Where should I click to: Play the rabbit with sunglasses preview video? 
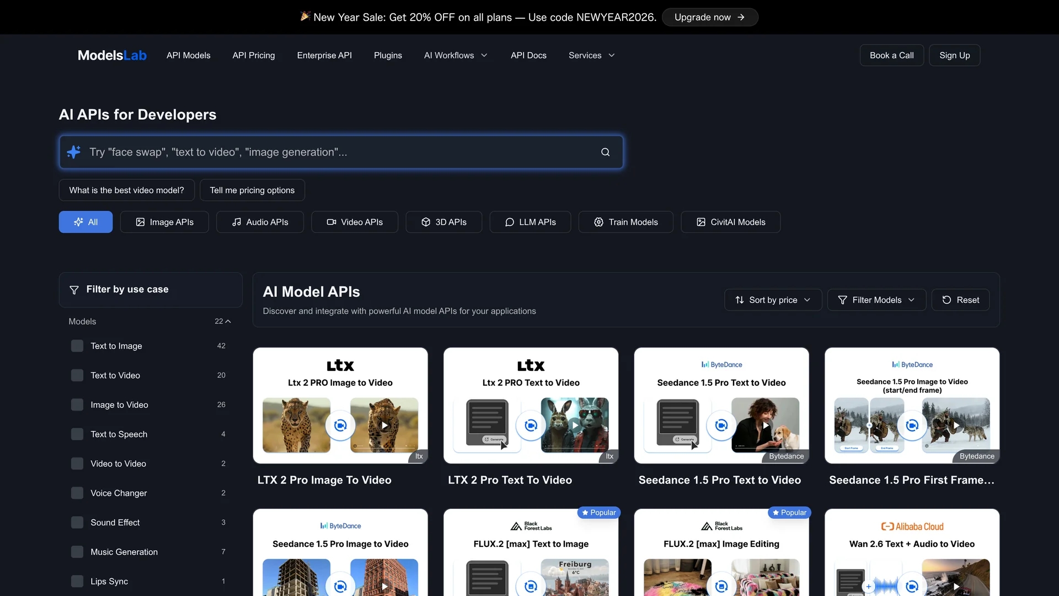[575, 425]
